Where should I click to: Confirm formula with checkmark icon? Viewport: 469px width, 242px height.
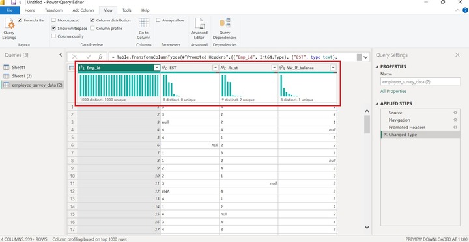click(88, 57)
